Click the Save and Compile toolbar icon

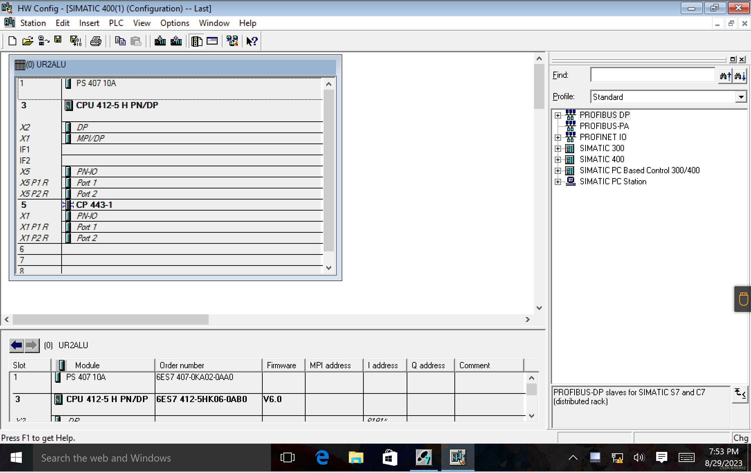(x=75, y=41)
